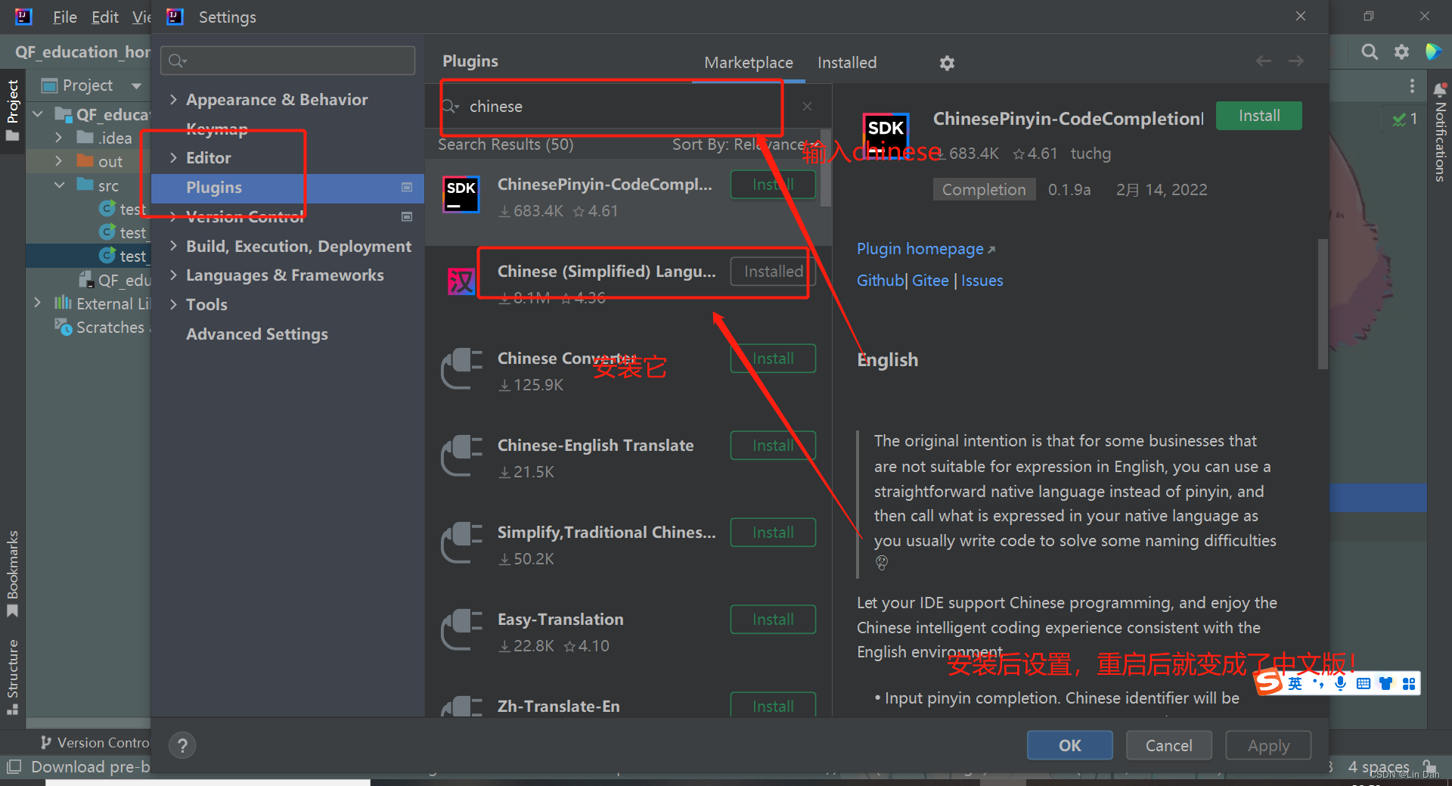1452x786 pixels.
Task: Click the Simplify,Traditional Chinese plugin icon
Action: (x=461, y=542)
